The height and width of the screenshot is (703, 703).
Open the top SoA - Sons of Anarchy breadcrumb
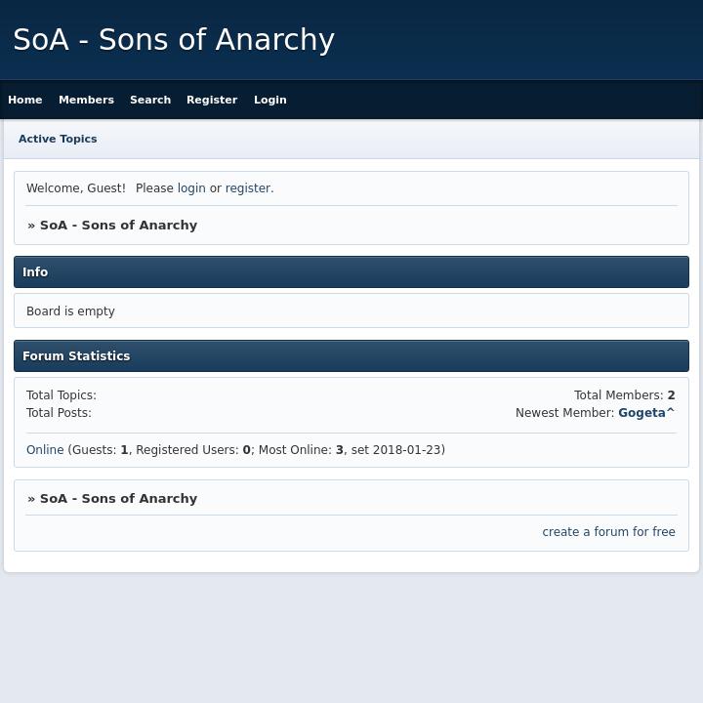click(118, 226)
